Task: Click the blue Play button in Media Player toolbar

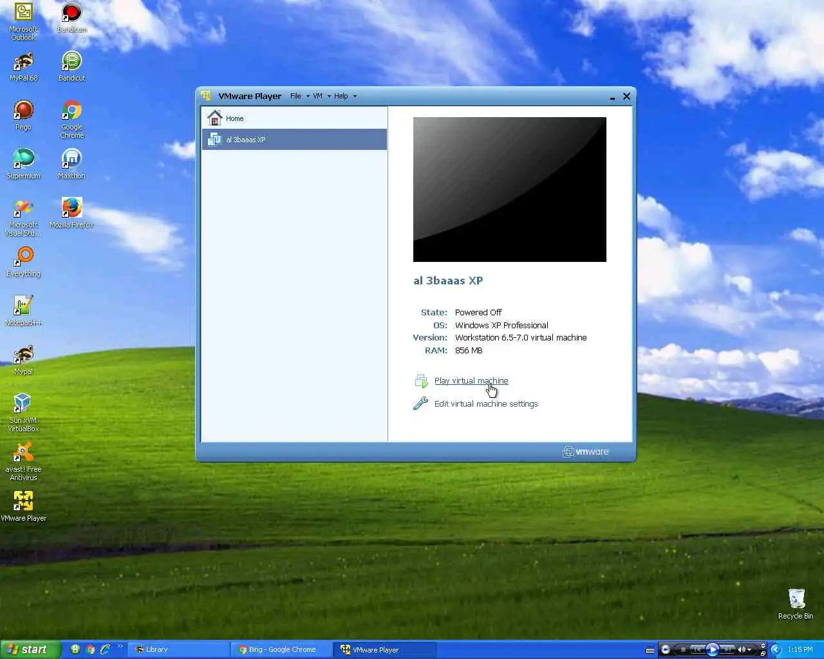Action: point(713,649)
